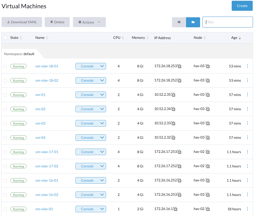Check the box for vm-vlan-18-01
The width and height of the screenshot is (254, 216).
[x=5, y=66]
